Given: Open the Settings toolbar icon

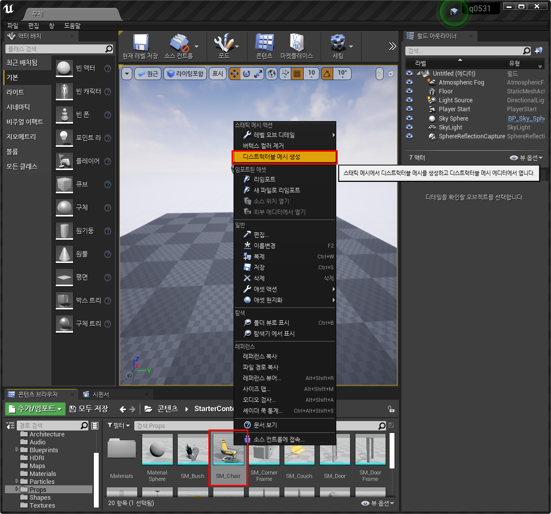Looking at the screenshot, I should [x=338, y=46].
